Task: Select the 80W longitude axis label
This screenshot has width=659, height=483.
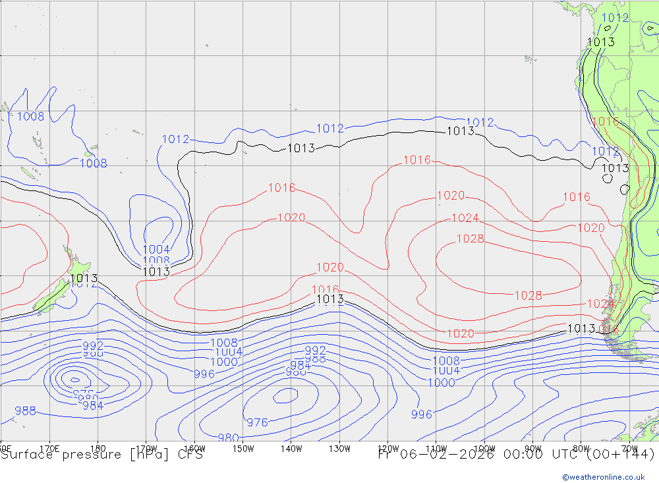Action: coord(581,449)
